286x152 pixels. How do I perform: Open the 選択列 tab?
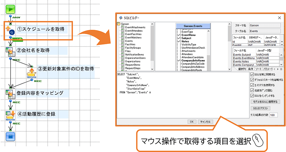point(242,69)
